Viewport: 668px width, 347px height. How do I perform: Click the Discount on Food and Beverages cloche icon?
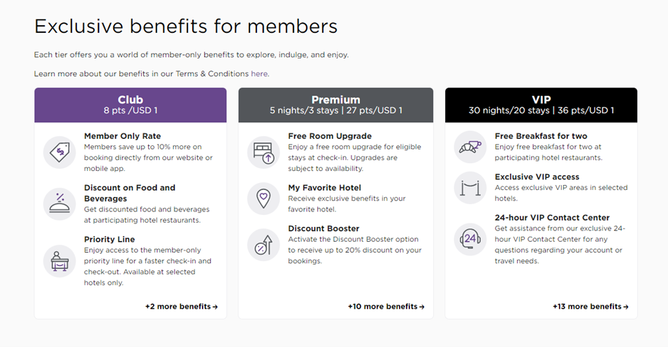(59, 204)
